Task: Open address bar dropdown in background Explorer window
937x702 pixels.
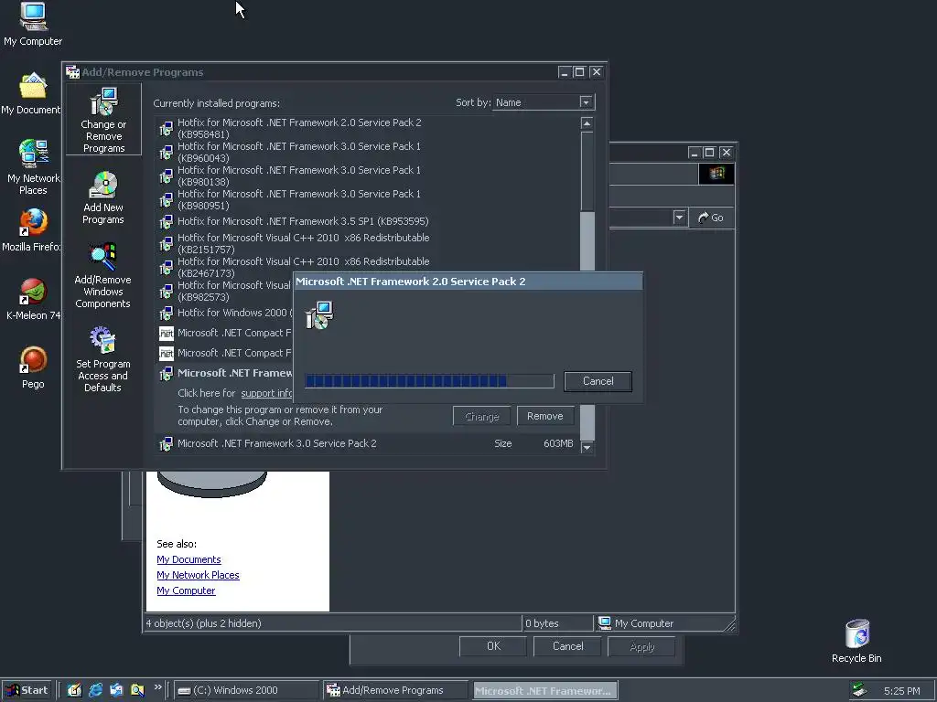Action: 679,218
